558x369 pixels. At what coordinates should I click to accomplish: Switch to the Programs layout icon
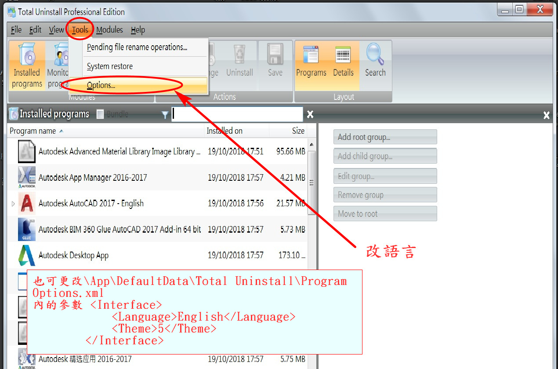[311, 55]
